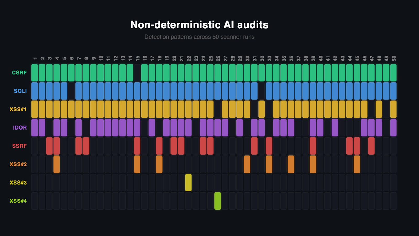
Task: Click the purple IDOR cell at run 1
Action: pyautogui.click(x=34, y=128)
